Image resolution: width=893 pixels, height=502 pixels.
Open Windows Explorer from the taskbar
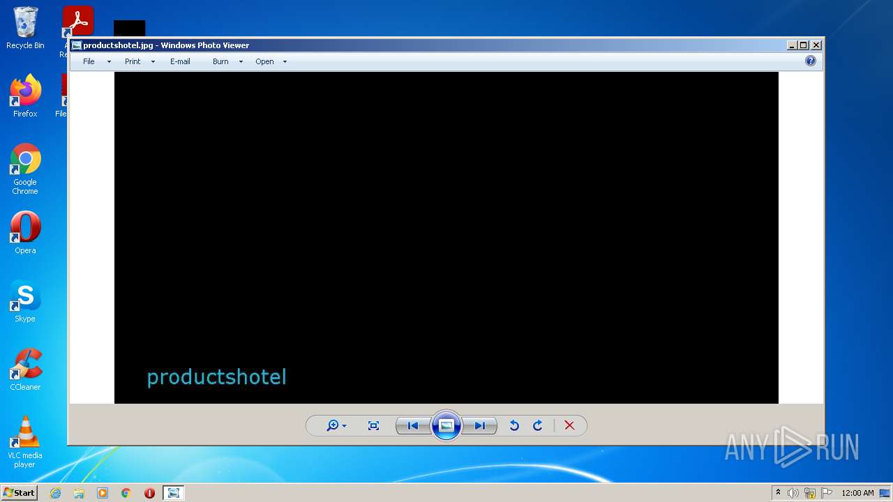79,493
